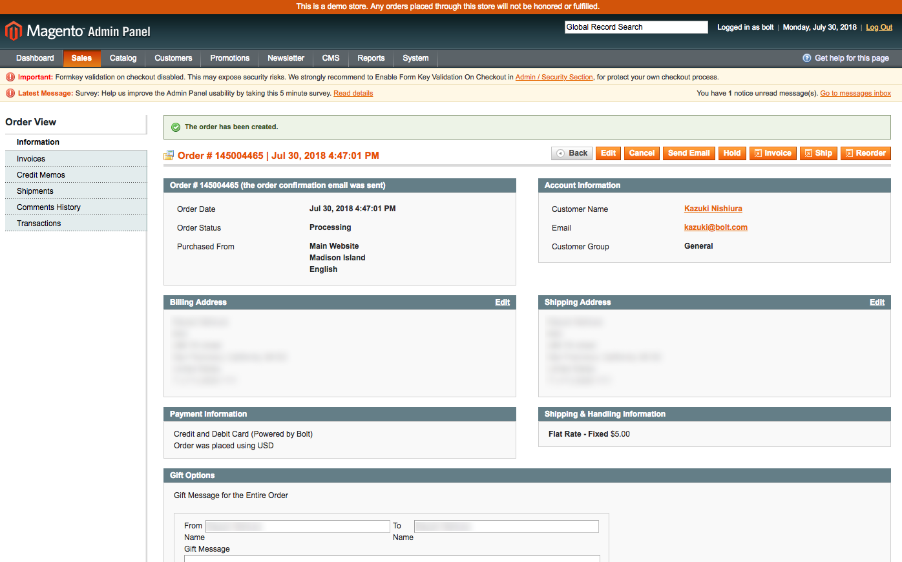Click the Madison Island store text
The width and height of the screenshot is (902, 562).
(337, 258)
